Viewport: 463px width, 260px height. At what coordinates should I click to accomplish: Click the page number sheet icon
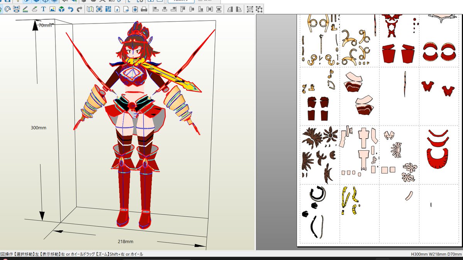click(117, 9)
